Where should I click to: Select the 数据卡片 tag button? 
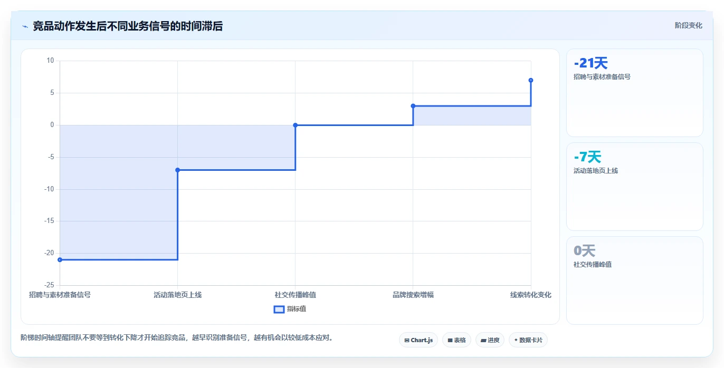pyautogui.click(x=528, y=340)
